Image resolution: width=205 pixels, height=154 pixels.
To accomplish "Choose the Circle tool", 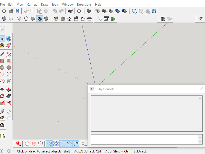I will coord(2,68).
